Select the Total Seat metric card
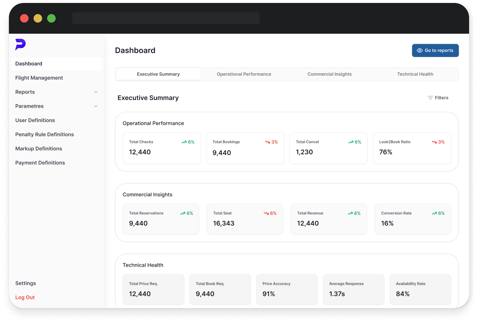This screenshot has height=323, width=478. coord(245,219)
